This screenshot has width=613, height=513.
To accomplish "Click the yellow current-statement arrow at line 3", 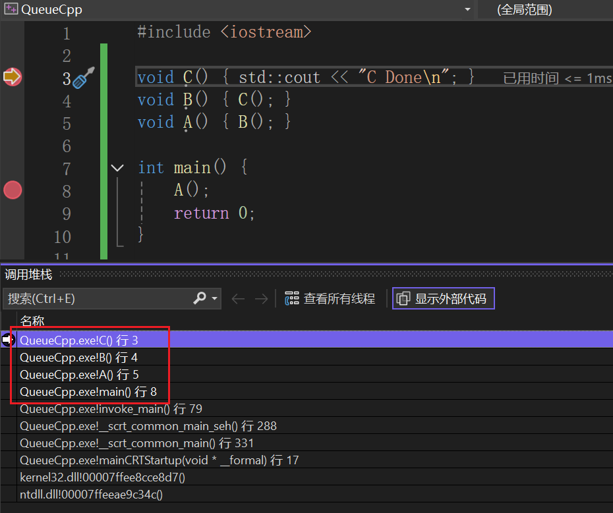I will 12,76.
